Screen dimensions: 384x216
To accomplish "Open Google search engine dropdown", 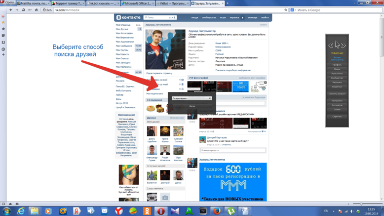I will click(x=293, y=10).
